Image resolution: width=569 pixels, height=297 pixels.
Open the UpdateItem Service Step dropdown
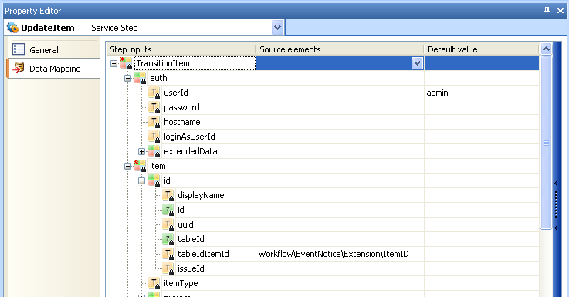click(278, 28)
